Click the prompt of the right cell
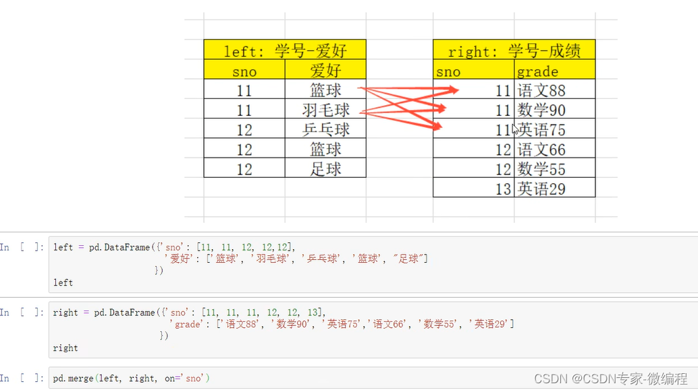 [x=22, y=313]
